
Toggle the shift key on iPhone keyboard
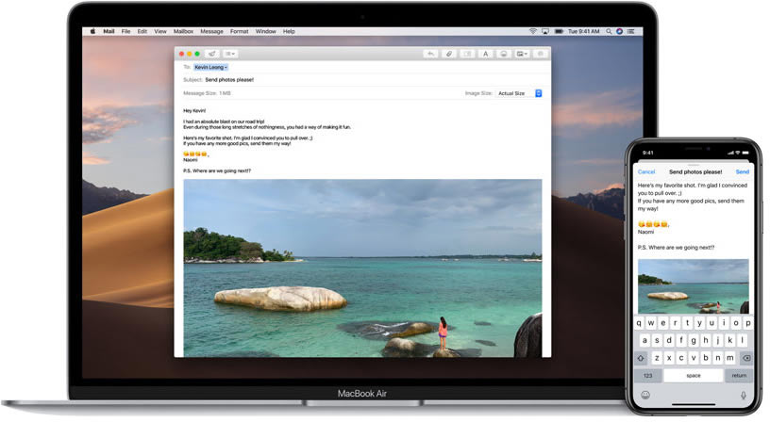click(642, 358)
